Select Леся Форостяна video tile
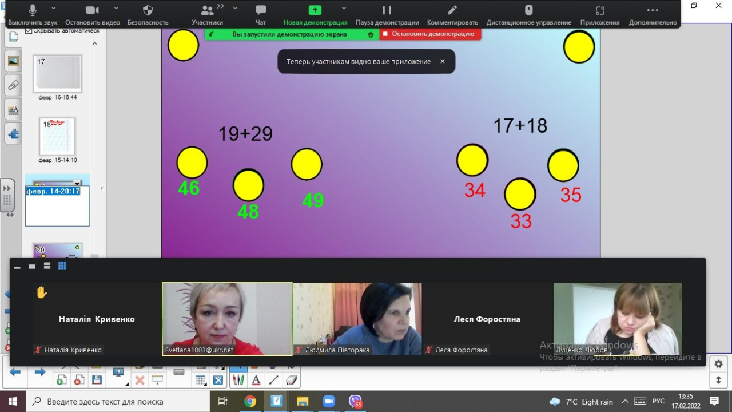 coord(487,319)
